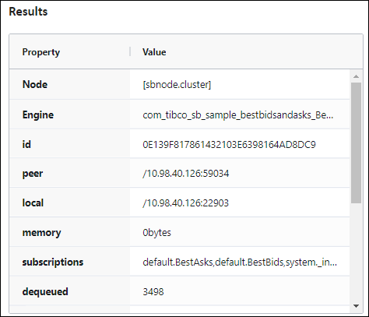This screenshot has width=369, height=317.
Task: Select the memory property cell
Action: tap(69, 232)
